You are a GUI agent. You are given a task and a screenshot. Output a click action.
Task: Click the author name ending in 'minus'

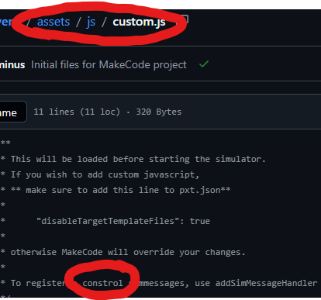[x=12, y=65]
